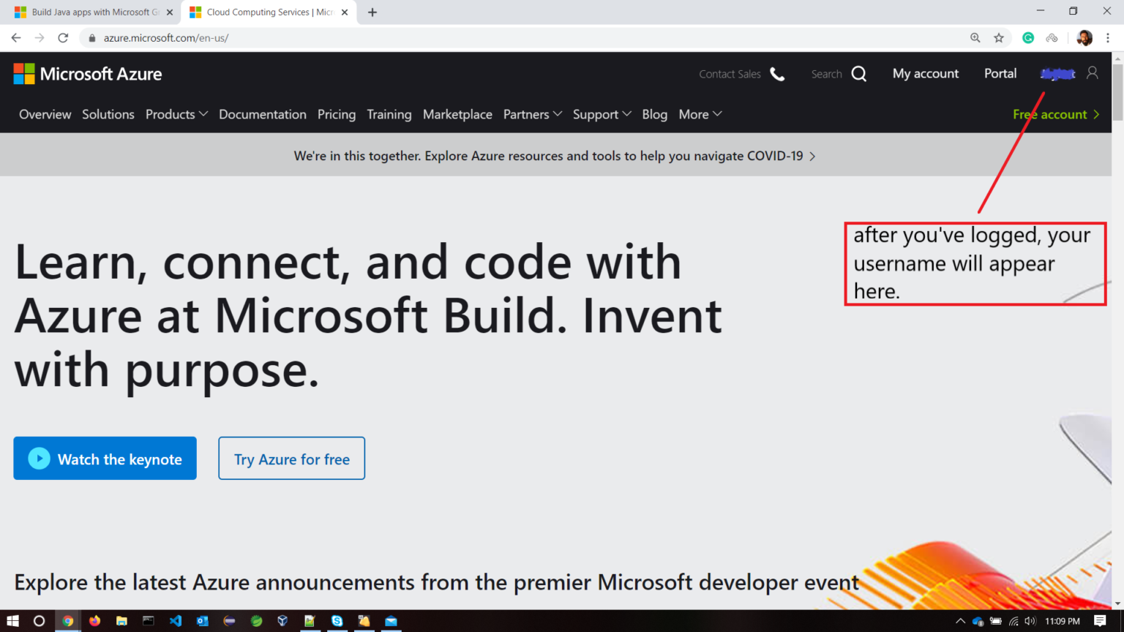Select Pricing in the navigation bar

[x=336, y=114]
